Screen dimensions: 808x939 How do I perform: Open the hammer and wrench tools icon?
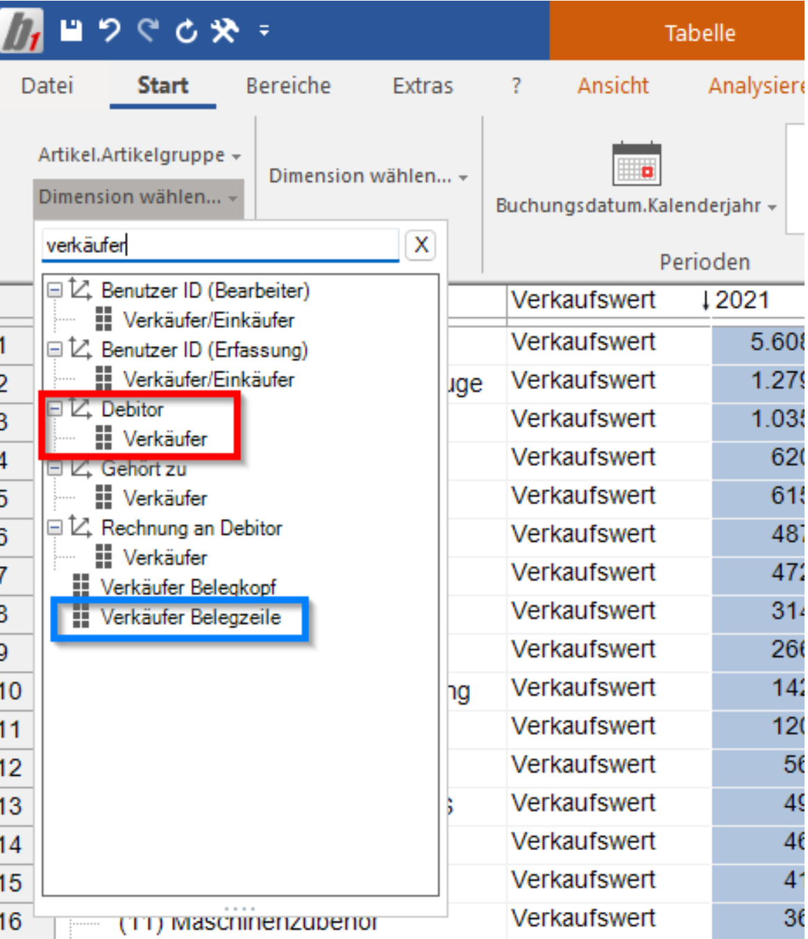225,31
